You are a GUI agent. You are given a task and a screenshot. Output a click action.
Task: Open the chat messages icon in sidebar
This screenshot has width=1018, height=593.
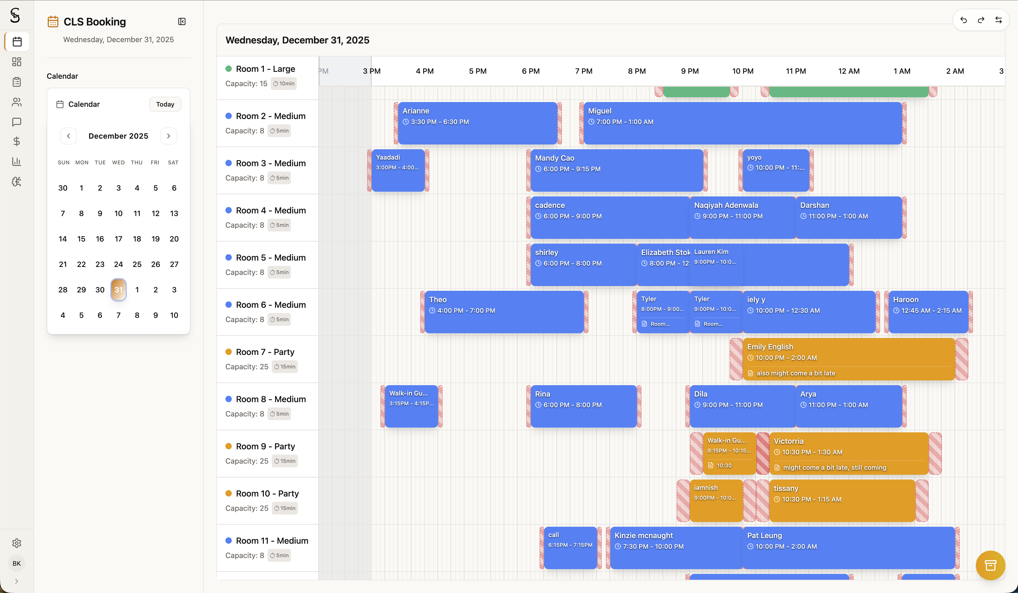pyautogui.click(x=16, y=122)
